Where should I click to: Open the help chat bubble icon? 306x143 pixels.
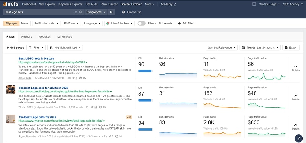tap(299, 138)
